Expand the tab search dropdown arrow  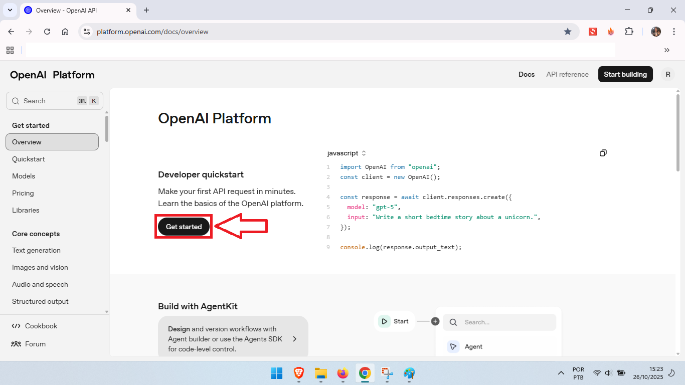click(10, 10)
